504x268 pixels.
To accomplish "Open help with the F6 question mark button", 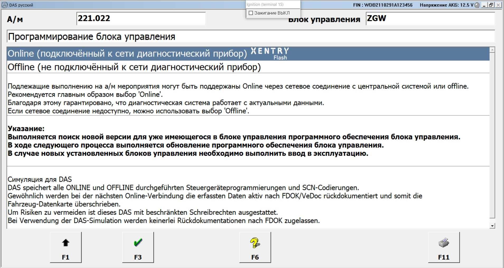I will point(255,247).
